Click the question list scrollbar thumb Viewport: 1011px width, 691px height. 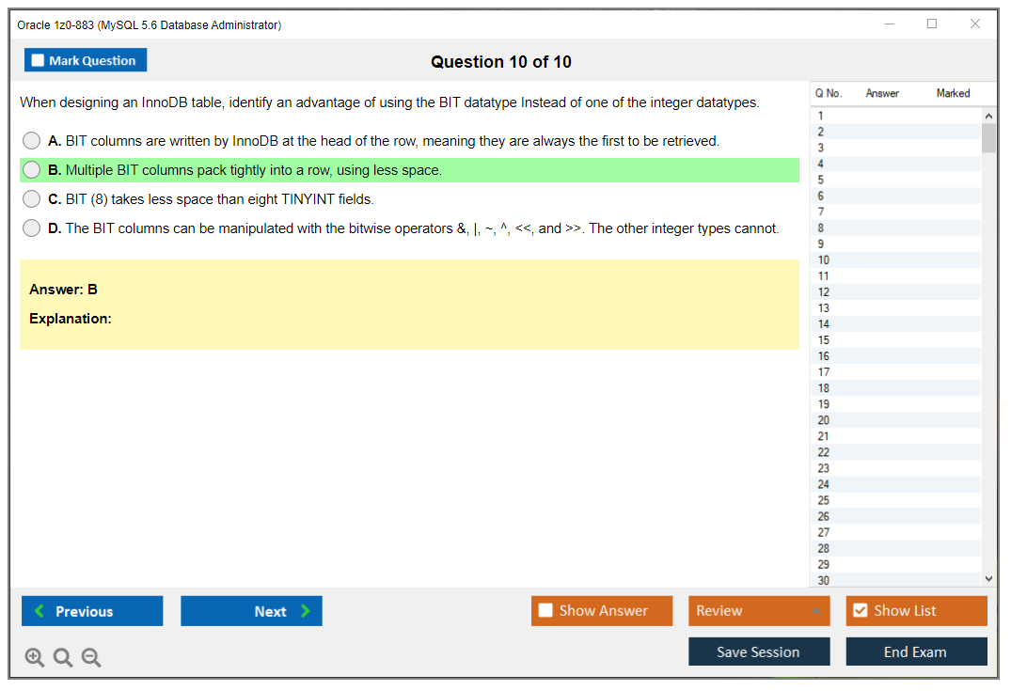[x=988, y=136]
